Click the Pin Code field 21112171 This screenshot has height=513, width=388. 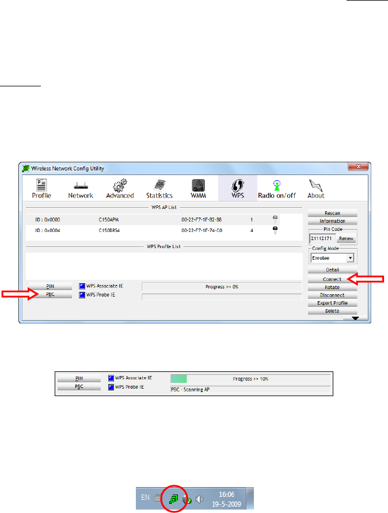pos(322,238)
